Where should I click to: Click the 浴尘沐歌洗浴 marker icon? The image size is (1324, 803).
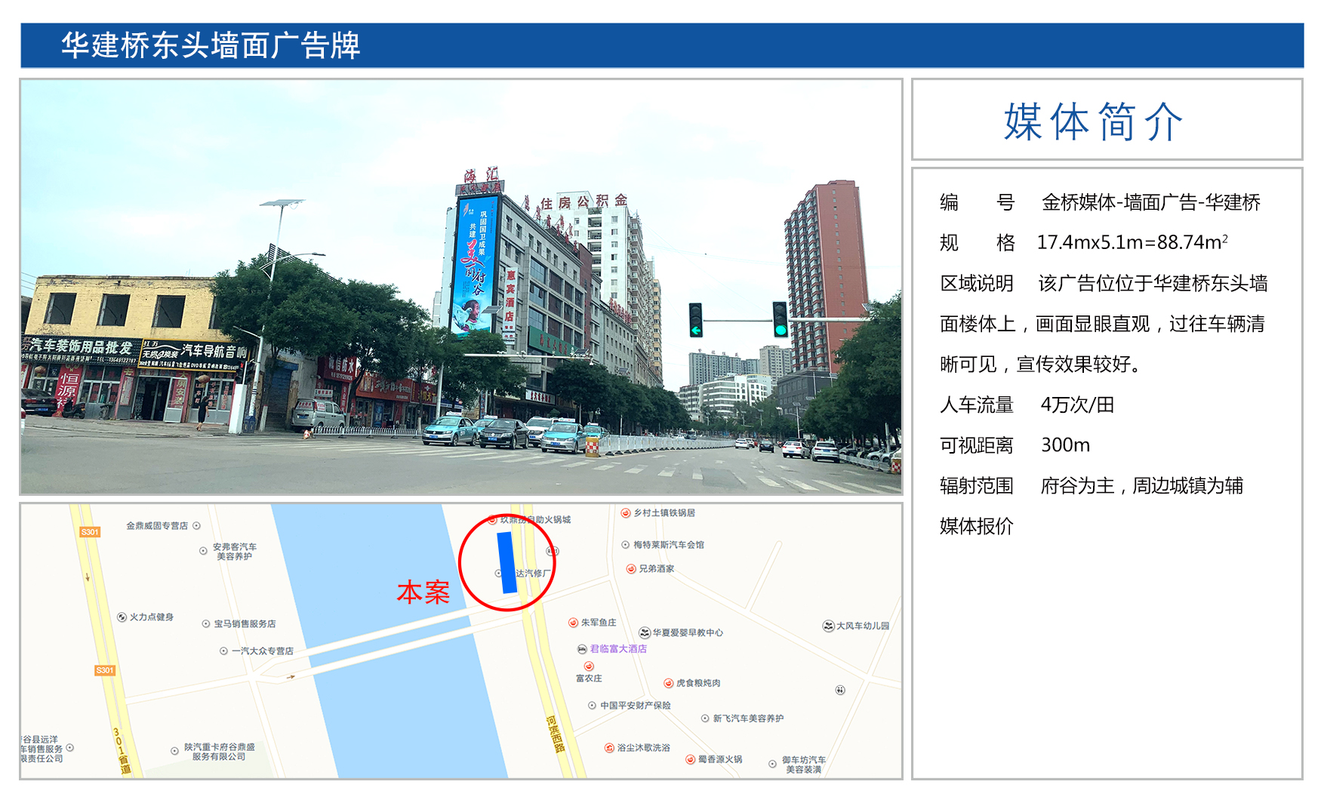click(609, 748)
